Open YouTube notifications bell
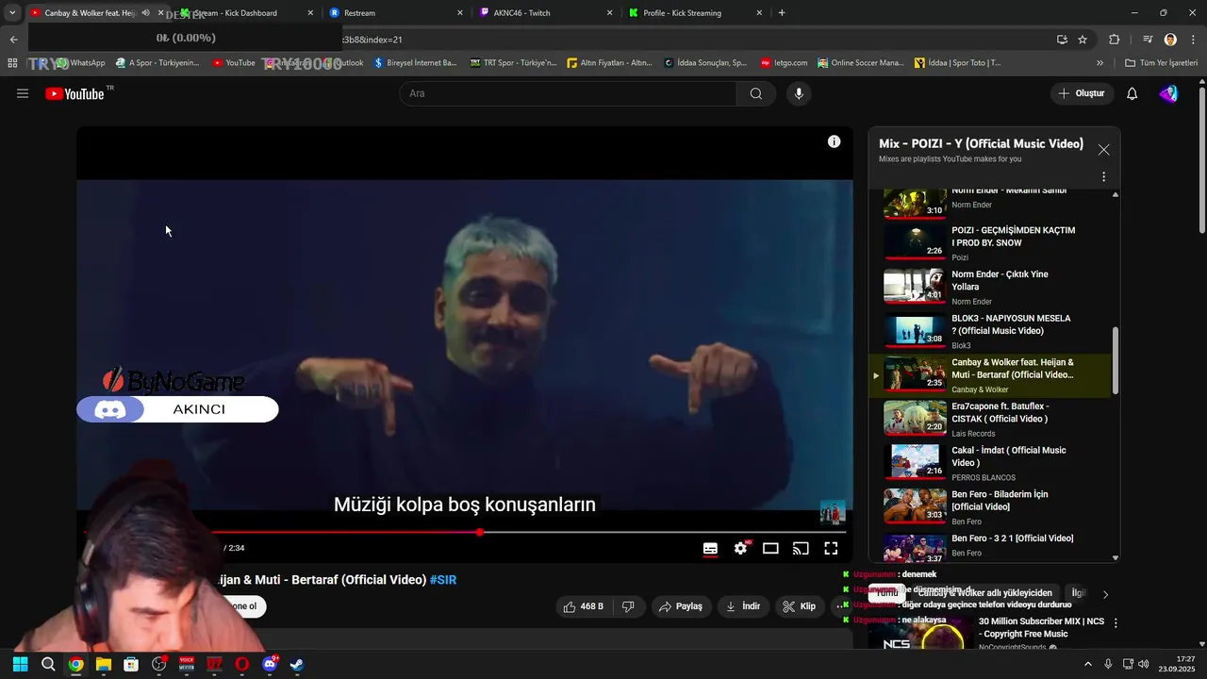Screen dimensions: 1207x679 [x=1133, y=93]
